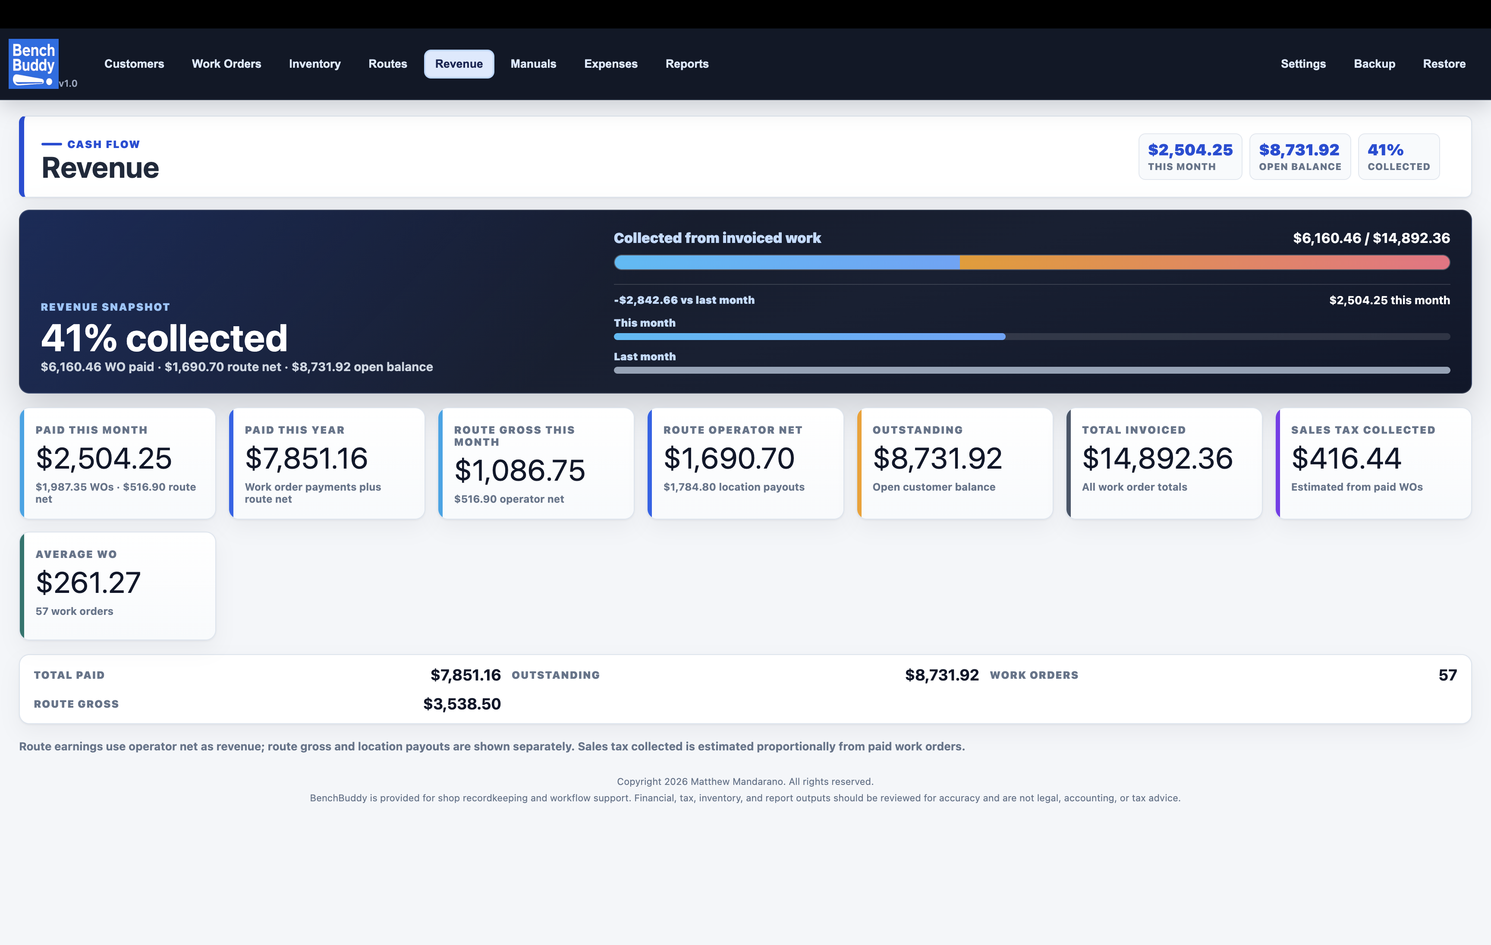Open the Reports tab
Screen dimensions: 1491x945
pyautogui.click(x=687, y=64)
